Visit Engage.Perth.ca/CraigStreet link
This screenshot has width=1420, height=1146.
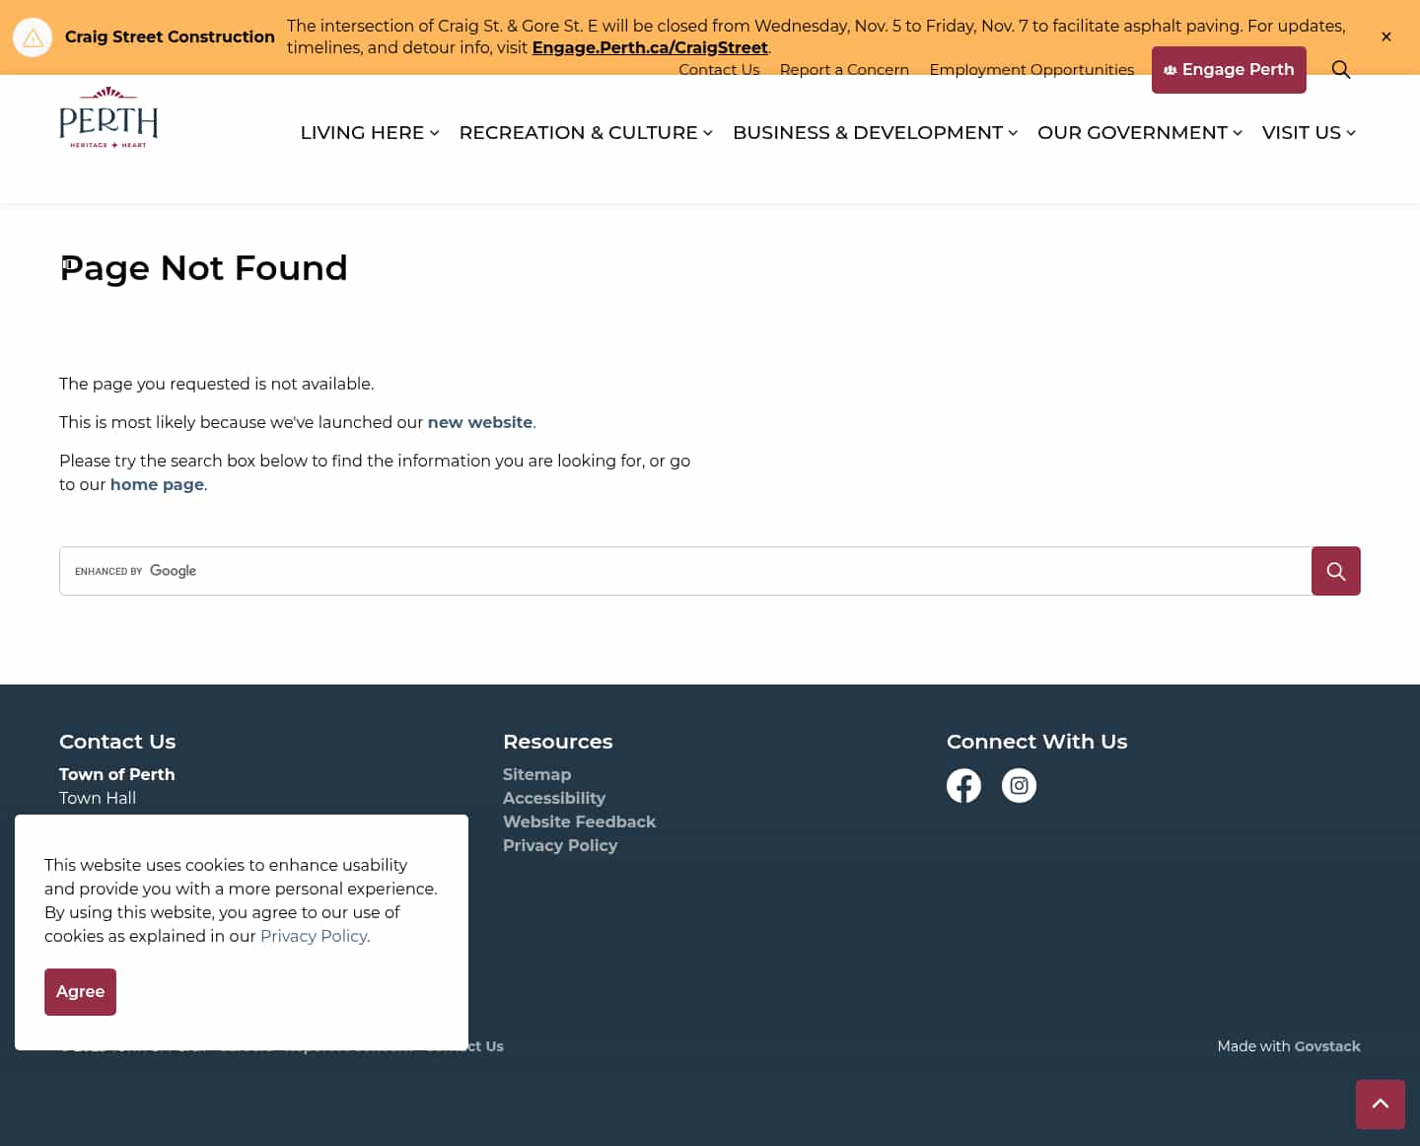(650, 47)
